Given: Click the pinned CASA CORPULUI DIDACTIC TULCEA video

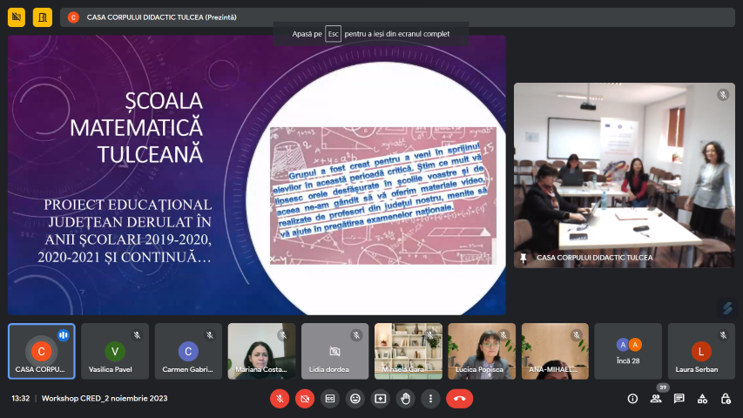Looking at the screenshot, I should [x=624, y=174].
